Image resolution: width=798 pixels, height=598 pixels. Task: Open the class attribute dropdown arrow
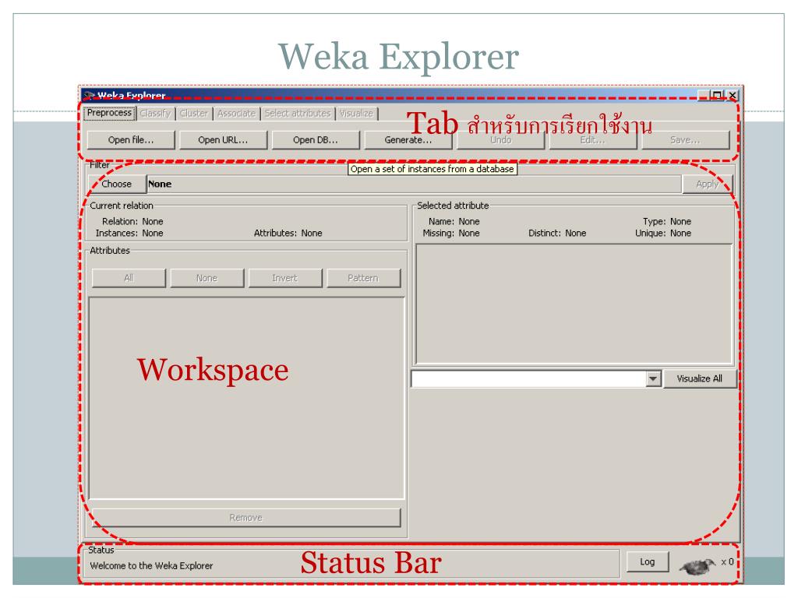pos(653,379)
